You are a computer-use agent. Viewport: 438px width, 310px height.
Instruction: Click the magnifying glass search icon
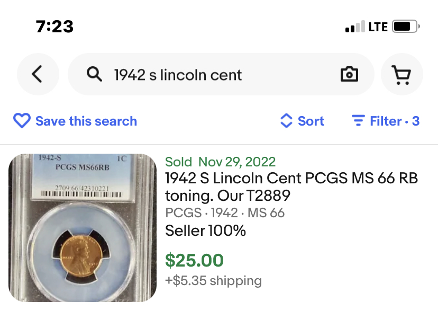[94, 75]
